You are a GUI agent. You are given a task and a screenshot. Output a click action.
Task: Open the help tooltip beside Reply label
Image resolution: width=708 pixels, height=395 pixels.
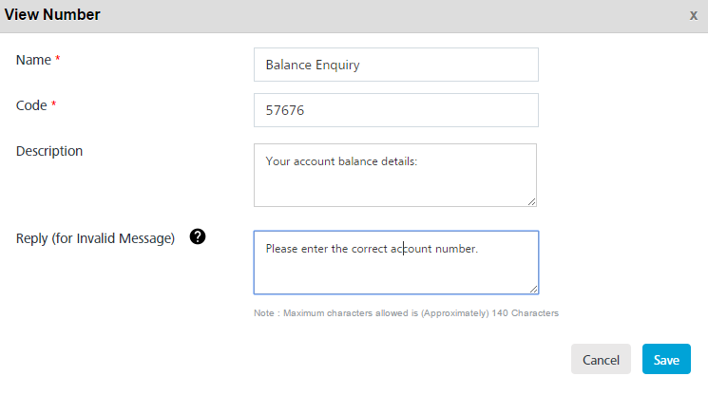pos(198,236)
